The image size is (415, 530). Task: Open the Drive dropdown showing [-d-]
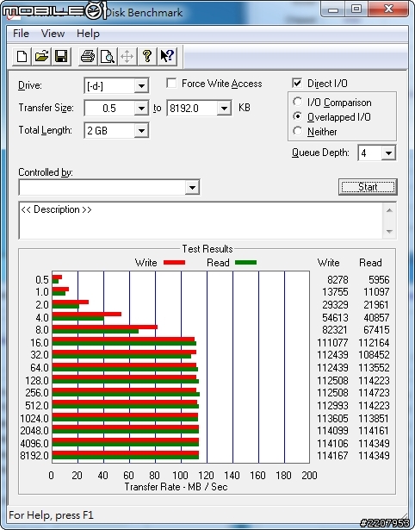(x=141, y=86)
